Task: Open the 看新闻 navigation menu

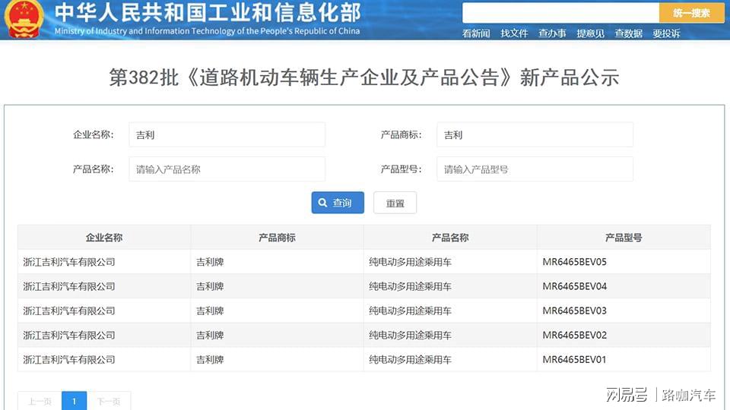Action: [476, 33]
